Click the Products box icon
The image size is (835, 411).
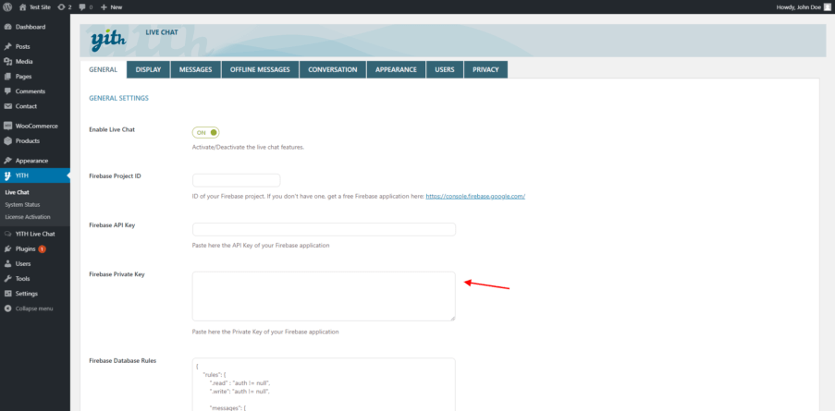coord(7,141)
